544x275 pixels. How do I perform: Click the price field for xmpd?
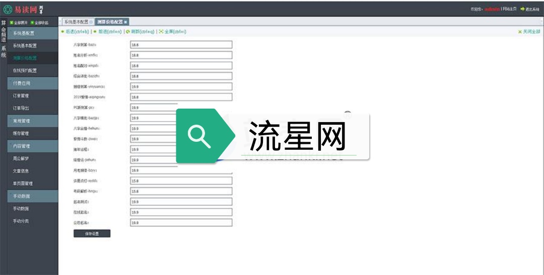(x=181, y=65)
